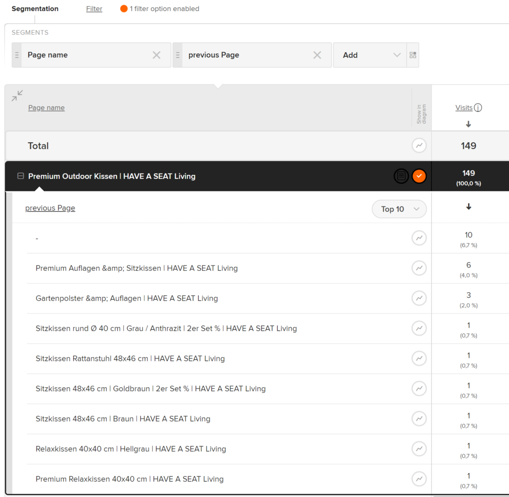This screenshot has height=497, width=509.
Task: Switch to the Filter tab
Action: tap(94, 9)
